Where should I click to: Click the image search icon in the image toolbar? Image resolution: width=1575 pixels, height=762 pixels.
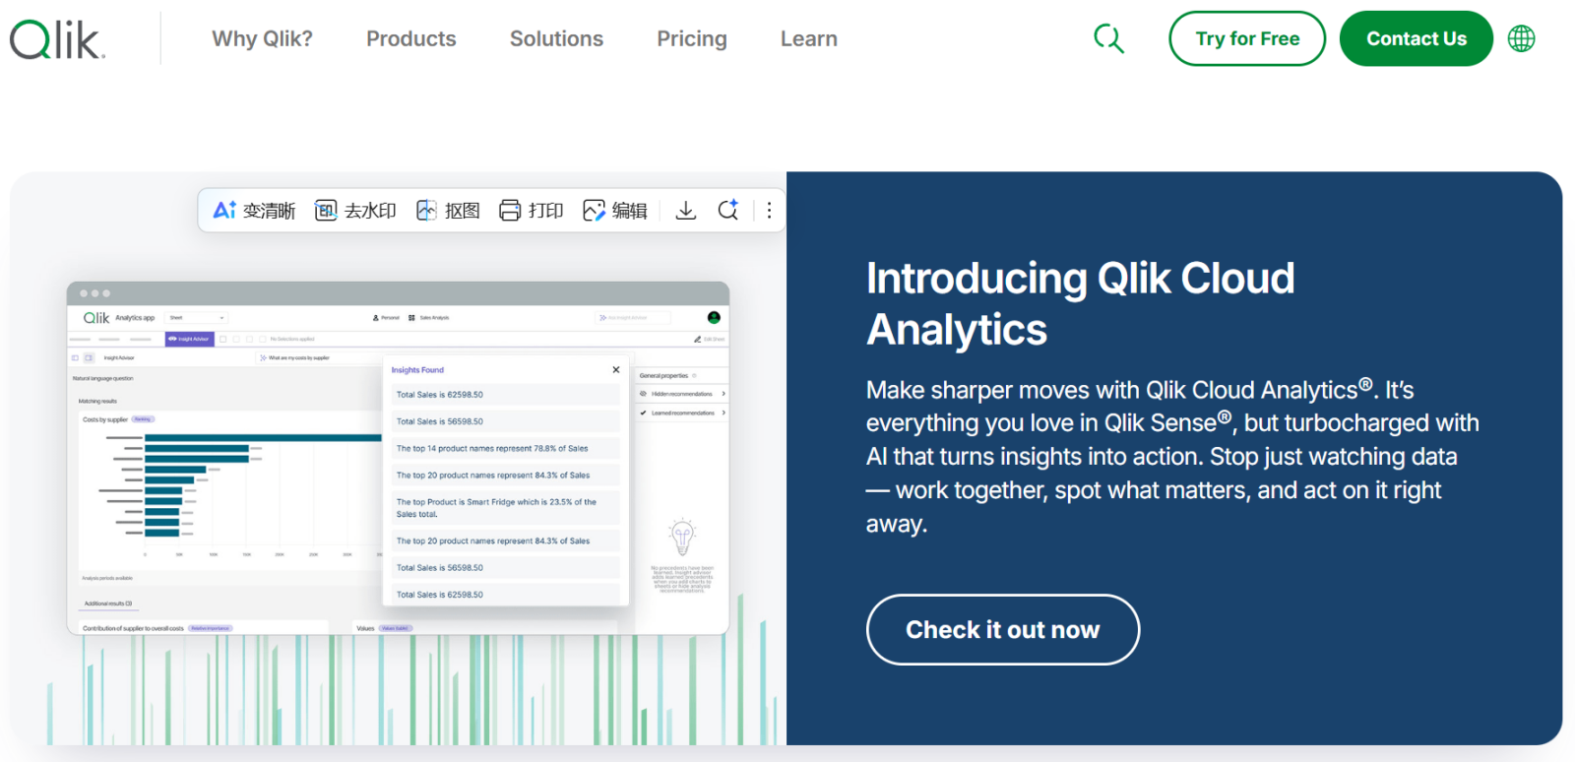[727, 211]
